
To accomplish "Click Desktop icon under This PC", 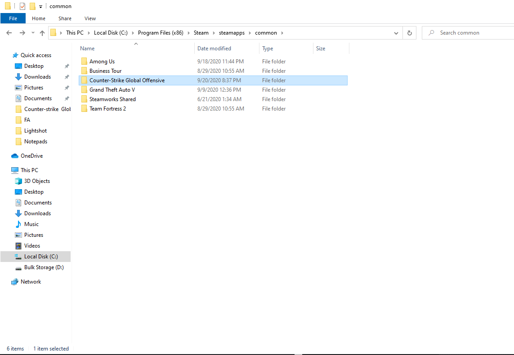I will coord(18,192).
